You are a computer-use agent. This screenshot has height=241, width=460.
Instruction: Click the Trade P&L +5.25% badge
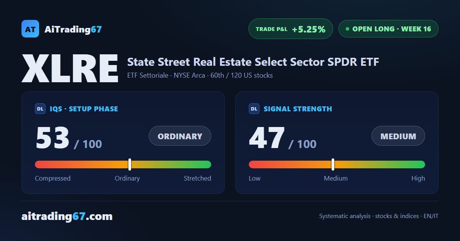291,29
